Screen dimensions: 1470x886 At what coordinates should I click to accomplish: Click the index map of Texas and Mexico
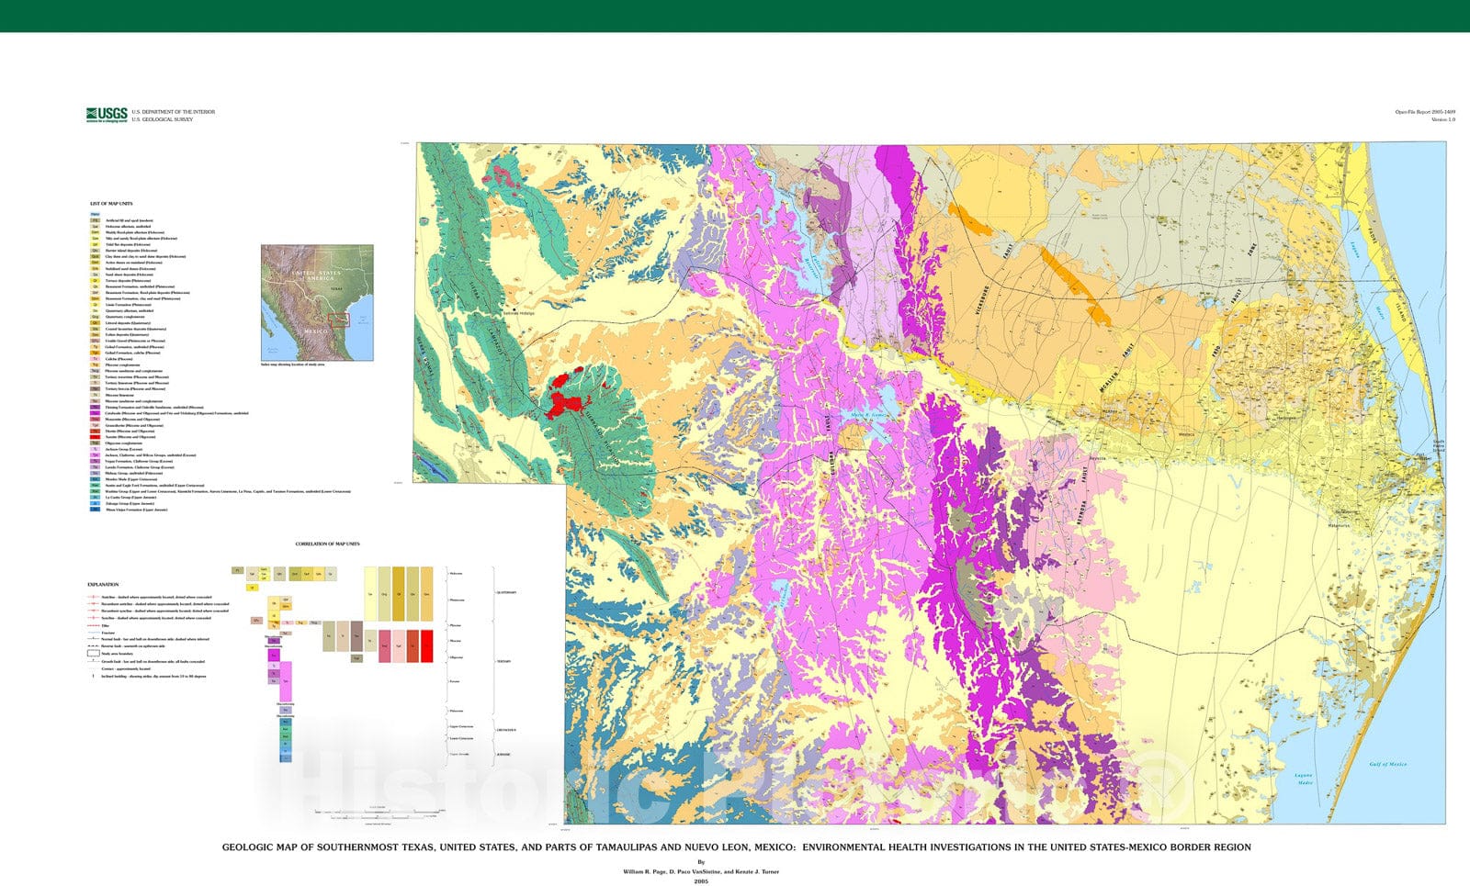click(317, 301)
